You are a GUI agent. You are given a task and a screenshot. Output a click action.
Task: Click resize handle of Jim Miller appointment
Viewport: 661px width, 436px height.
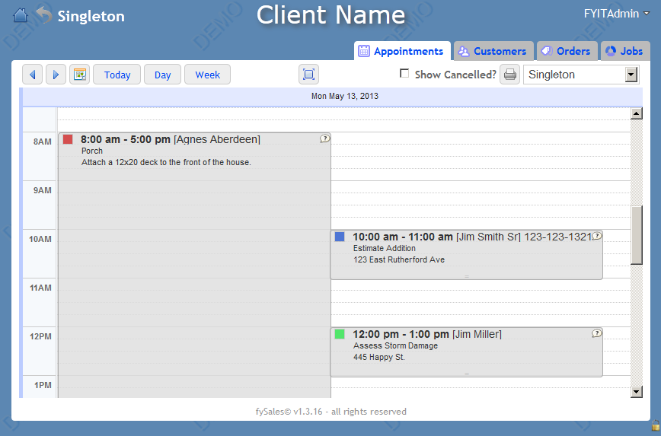click(x=467, y=374)
